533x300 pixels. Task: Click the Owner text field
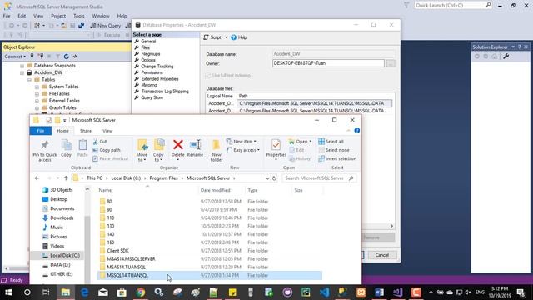[x=328, y=63]
